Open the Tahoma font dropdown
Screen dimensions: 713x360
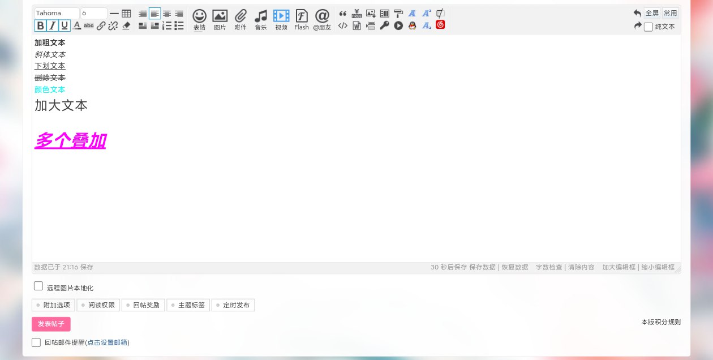57,13
